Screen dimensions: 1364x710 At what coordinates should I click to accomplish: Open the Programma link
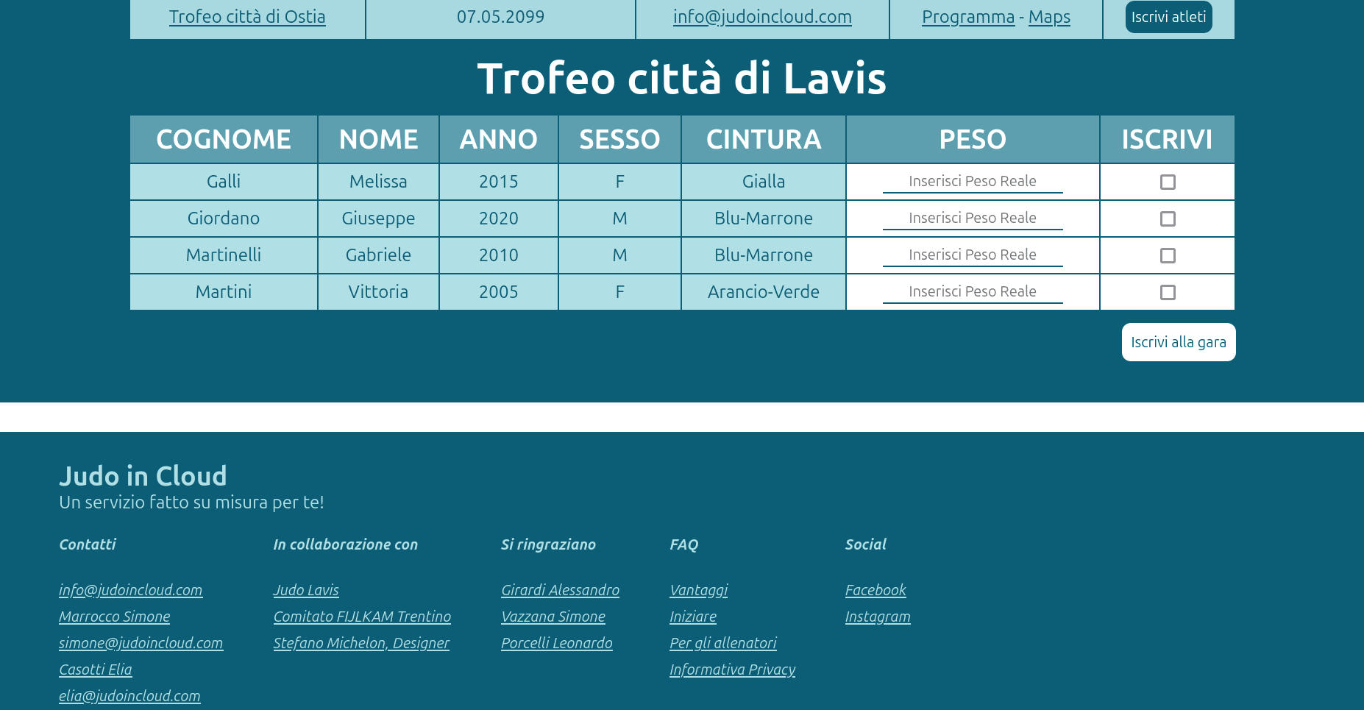point(967,17)
